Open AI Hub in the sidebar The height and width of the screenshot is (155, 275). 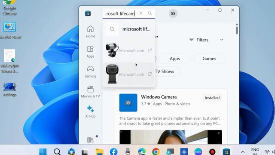pos(90,112)
